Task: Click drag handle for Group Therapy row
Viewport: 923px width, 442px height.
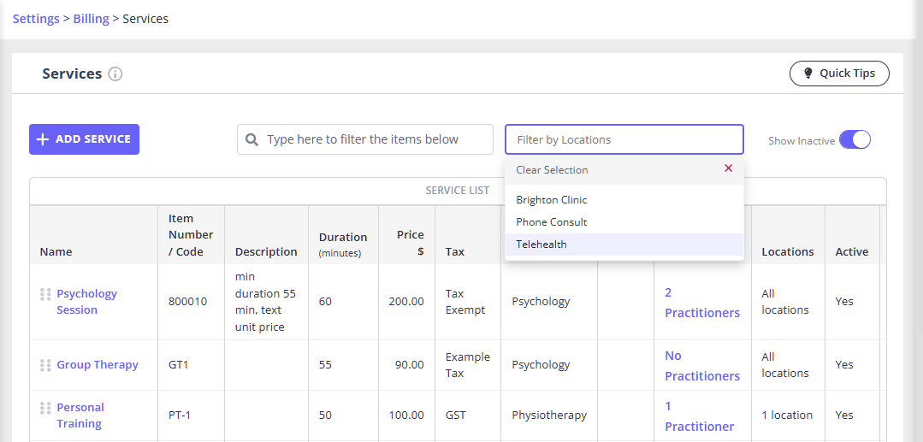Action: [45, 365]
